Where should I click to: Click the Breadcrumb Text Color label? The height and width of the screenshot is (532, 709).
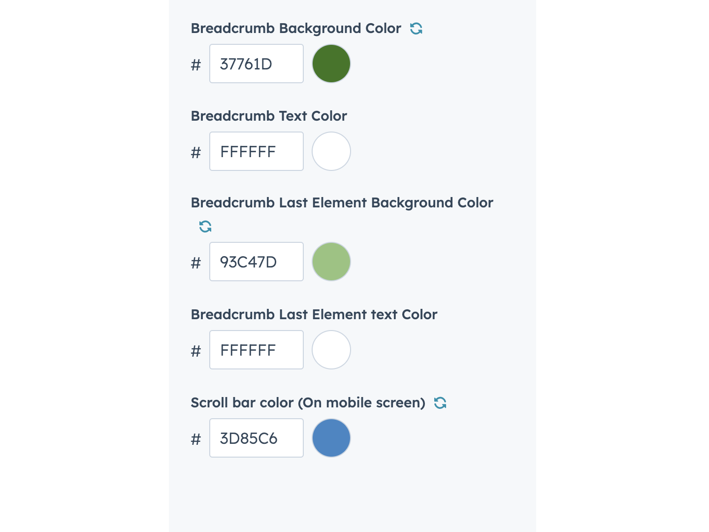269,116
